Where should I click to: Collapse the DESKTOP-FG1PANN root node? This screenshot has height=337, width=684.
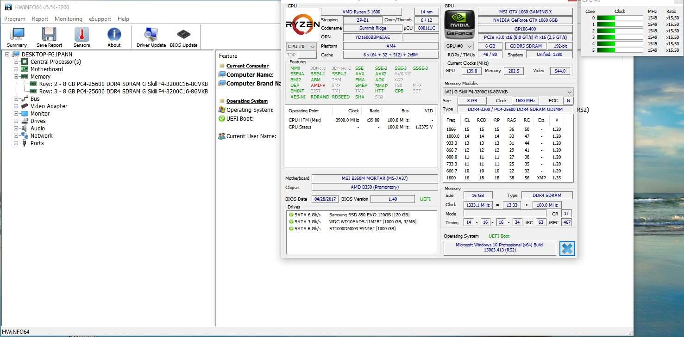pos(8,54)
